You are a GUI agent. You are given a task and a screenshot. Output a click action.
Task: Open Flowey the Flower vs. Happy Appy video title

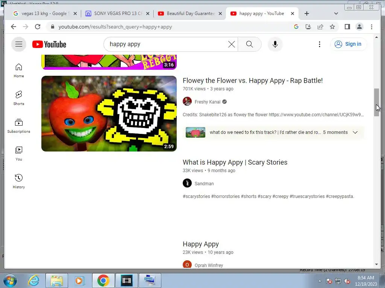(253, 81)
